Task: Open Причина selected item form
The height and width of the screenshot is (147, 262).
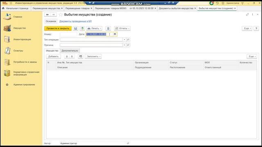Action: coord(128,45)
